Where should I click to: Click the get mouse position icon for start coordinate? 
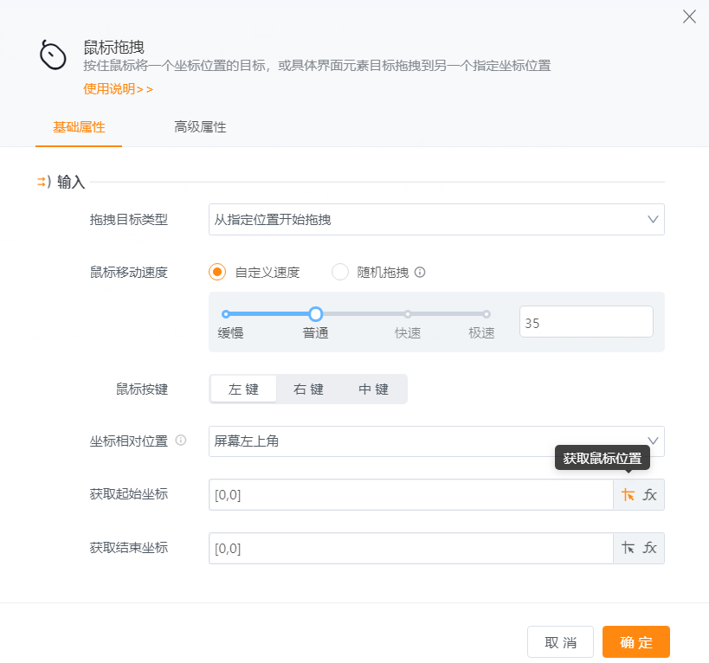[628, 495]
